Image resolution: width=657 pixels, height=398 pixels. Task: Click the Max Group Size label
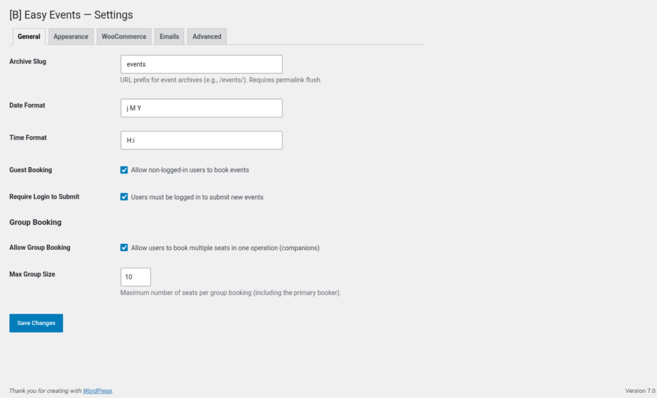tap(32, 274)
